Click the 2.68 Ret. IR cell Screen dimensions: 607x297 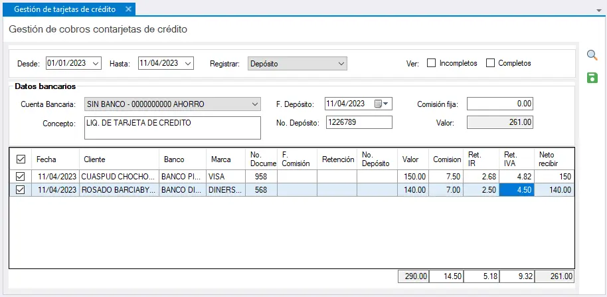482,177
